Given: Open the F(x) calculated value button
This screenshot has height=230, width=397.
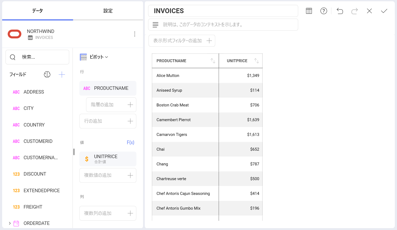Looking at the screenshot, I should [131, 142].
